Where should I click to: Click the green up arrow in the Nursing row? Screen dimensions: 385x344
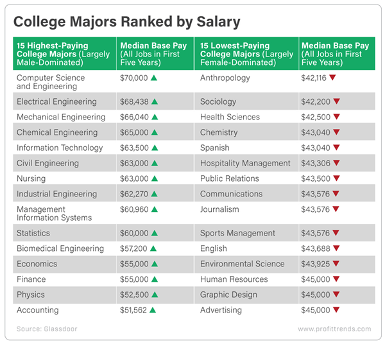pos(155,178)
